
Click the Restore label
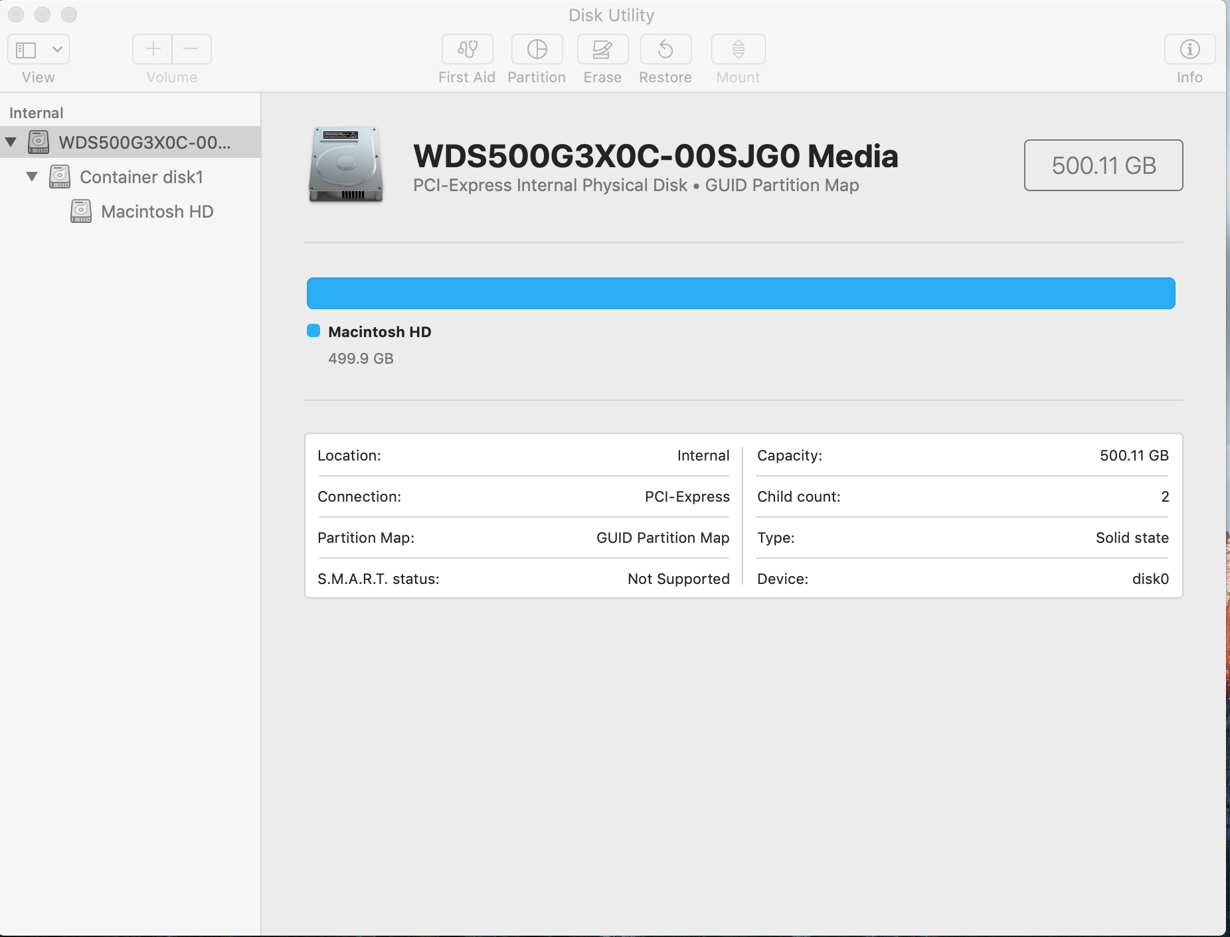point(665,78)
